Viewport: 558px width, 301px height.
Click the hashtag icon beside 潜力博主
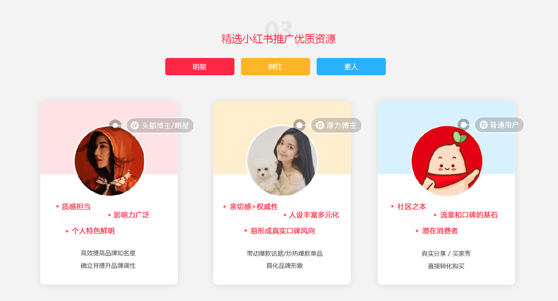tap(320, 125)
